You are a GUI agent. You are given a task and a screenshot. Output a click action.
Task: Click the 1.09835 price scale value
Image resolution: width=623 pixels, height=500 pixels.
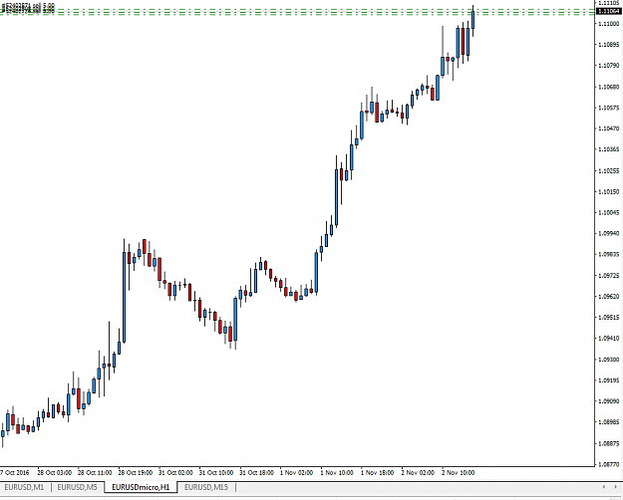tap(609, 254)
